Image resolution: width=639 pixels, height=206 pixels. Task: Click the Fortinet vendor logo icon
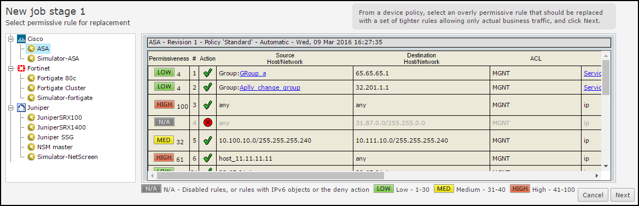tap(21, 68)
